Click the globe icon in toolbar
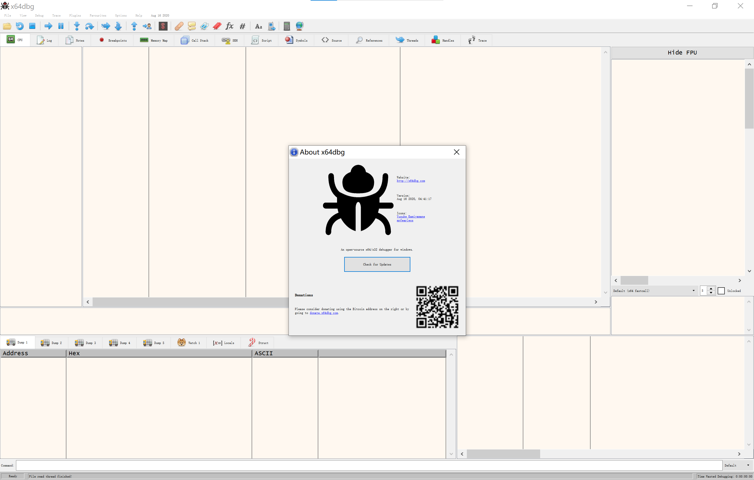Image resolution: width=754 pixels, height=480 pixels. click(300, 26)
